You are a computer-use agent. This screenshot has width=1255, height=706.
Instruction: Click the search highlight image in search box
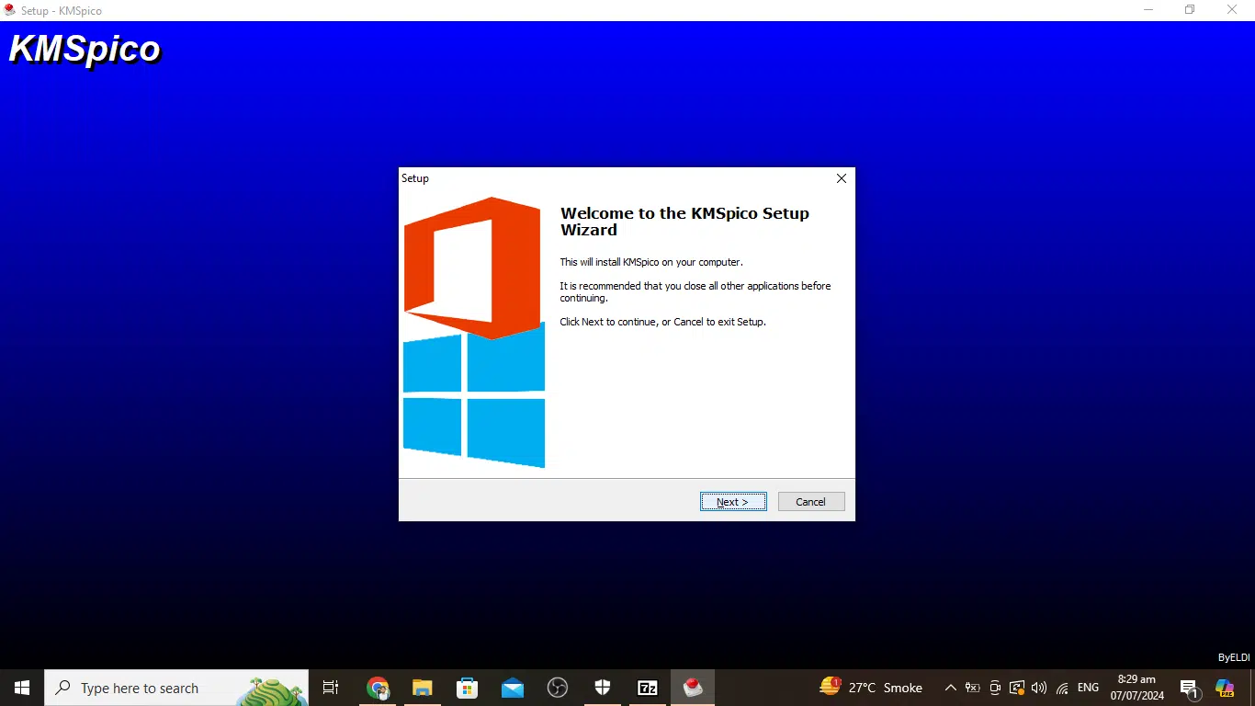pos(273,690)
